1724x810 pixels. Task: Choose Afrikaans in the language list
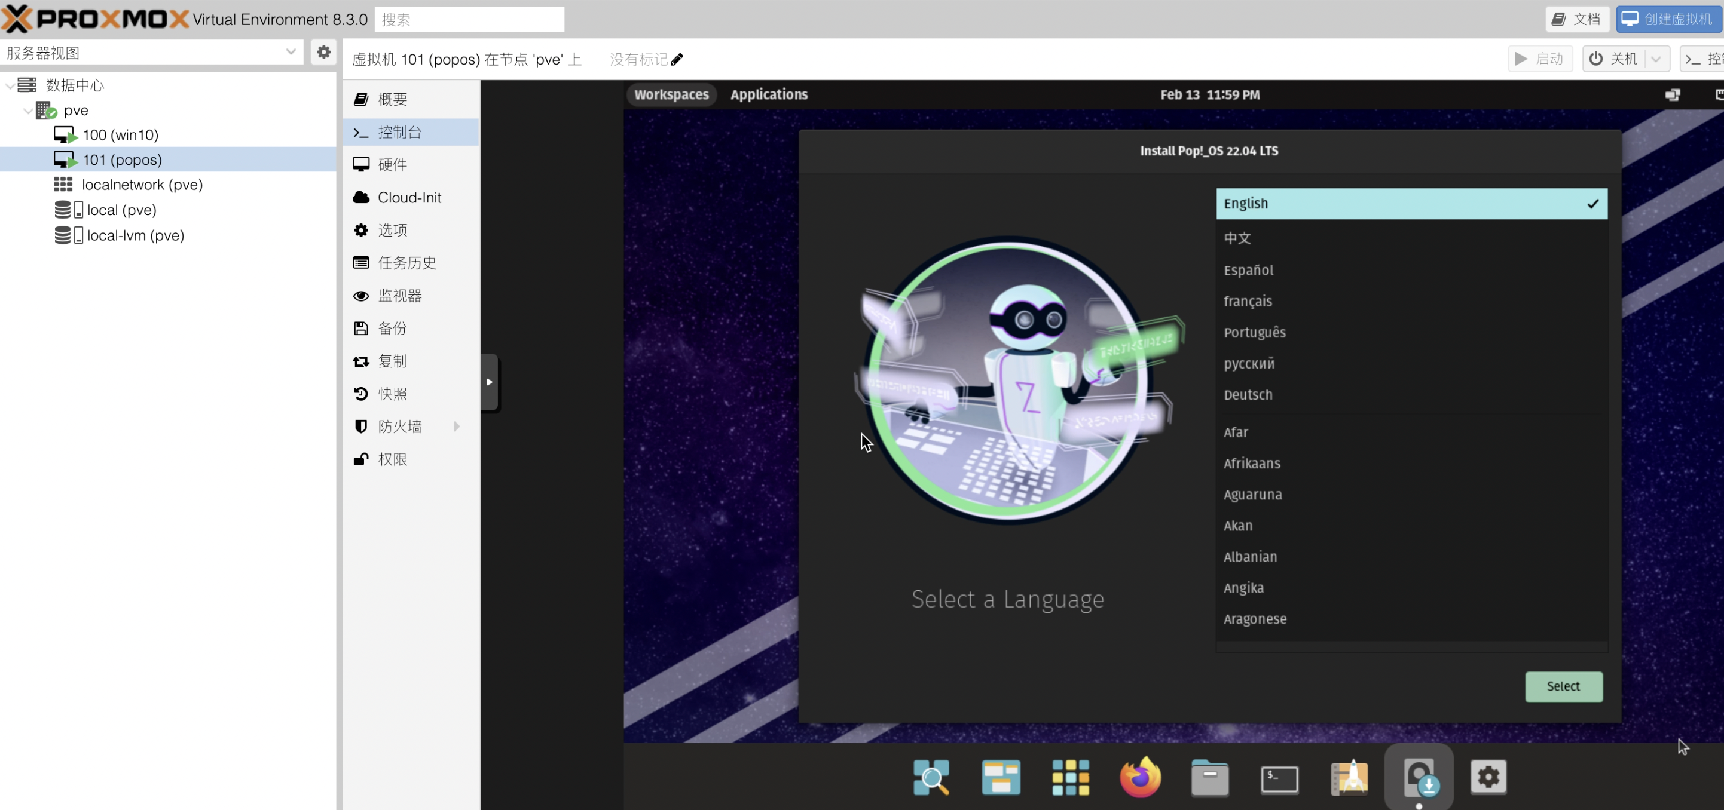[x=1411, y=463]
